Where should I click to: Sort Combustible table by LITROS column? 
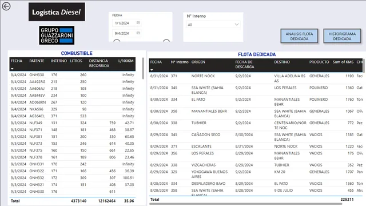point(76,61)
